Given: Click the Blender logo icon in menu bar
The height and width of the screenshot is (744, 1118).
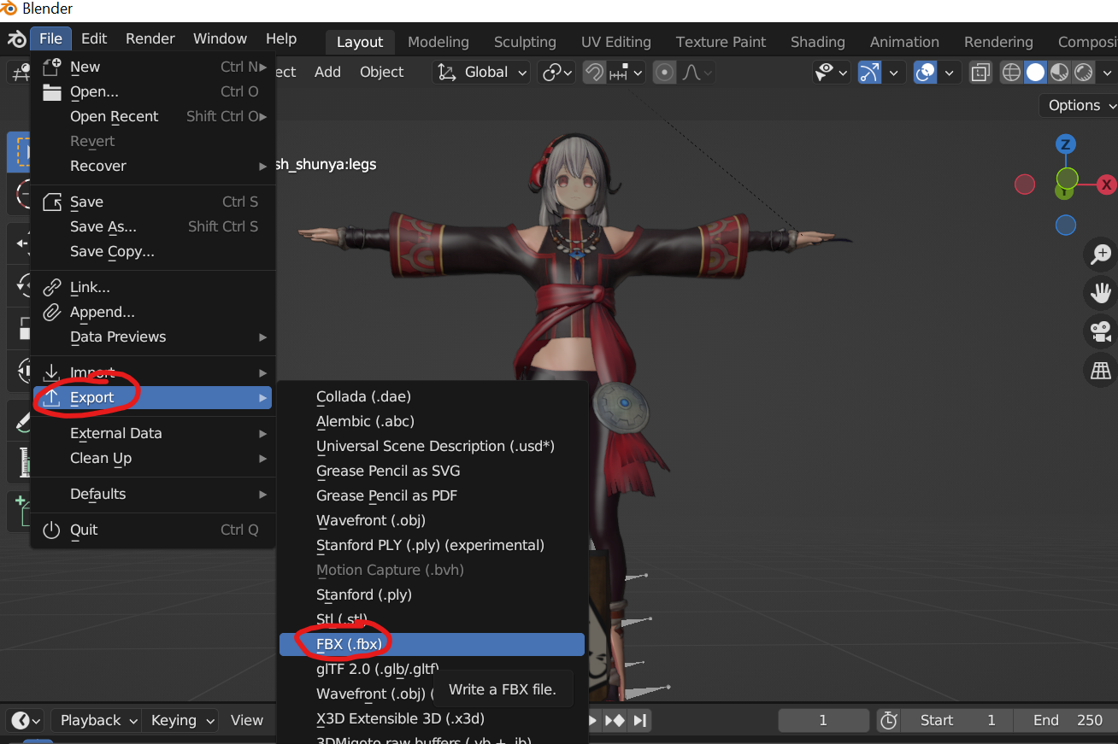Looking at the screenshot, I should pyautogui.click(x=16, y=39).
